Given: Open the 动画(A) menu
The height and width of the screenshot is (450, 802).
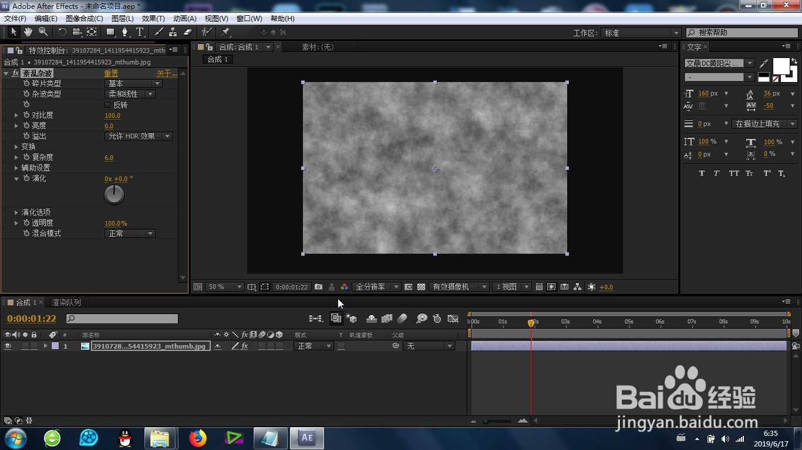Looking at the screenshot, I should pyautogui.click(x=184, y=19).
